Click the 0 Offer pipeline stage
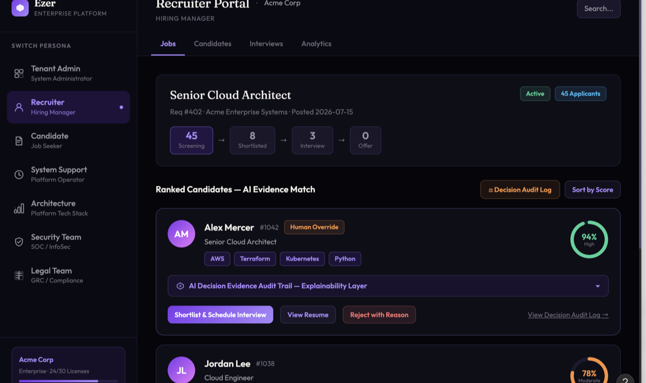This screenshot has height=383, width=646. click(x=365, y=140)
